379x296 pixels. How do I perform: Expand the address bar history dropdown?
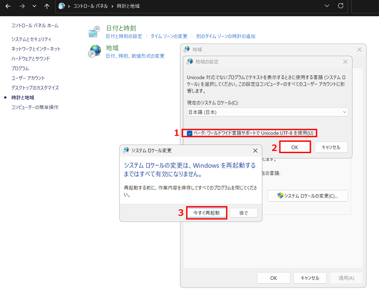click(x=327, y=6)
